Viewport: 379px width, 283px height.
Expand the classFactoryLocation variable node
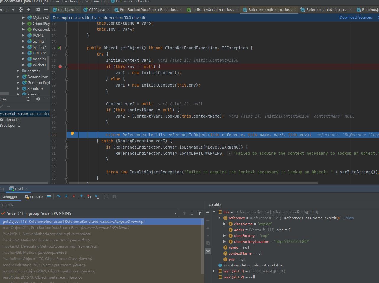(225, 241)
